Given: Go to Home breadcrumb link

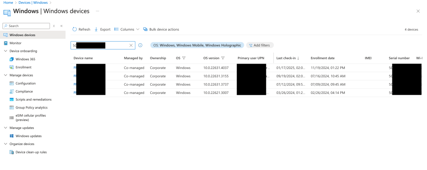Looking at the screenshot, I should tap(8, 3).
